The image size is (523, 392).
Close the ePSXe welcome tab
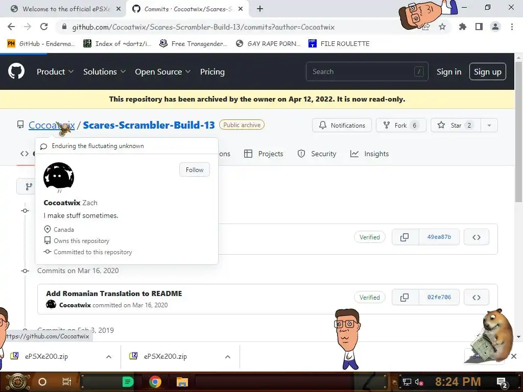click(118, 9)
